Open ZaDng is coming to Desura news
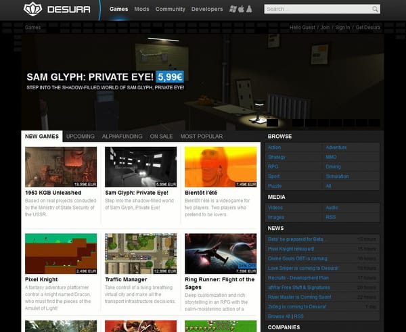Screen dimensions: 406x332 [297, 306]
